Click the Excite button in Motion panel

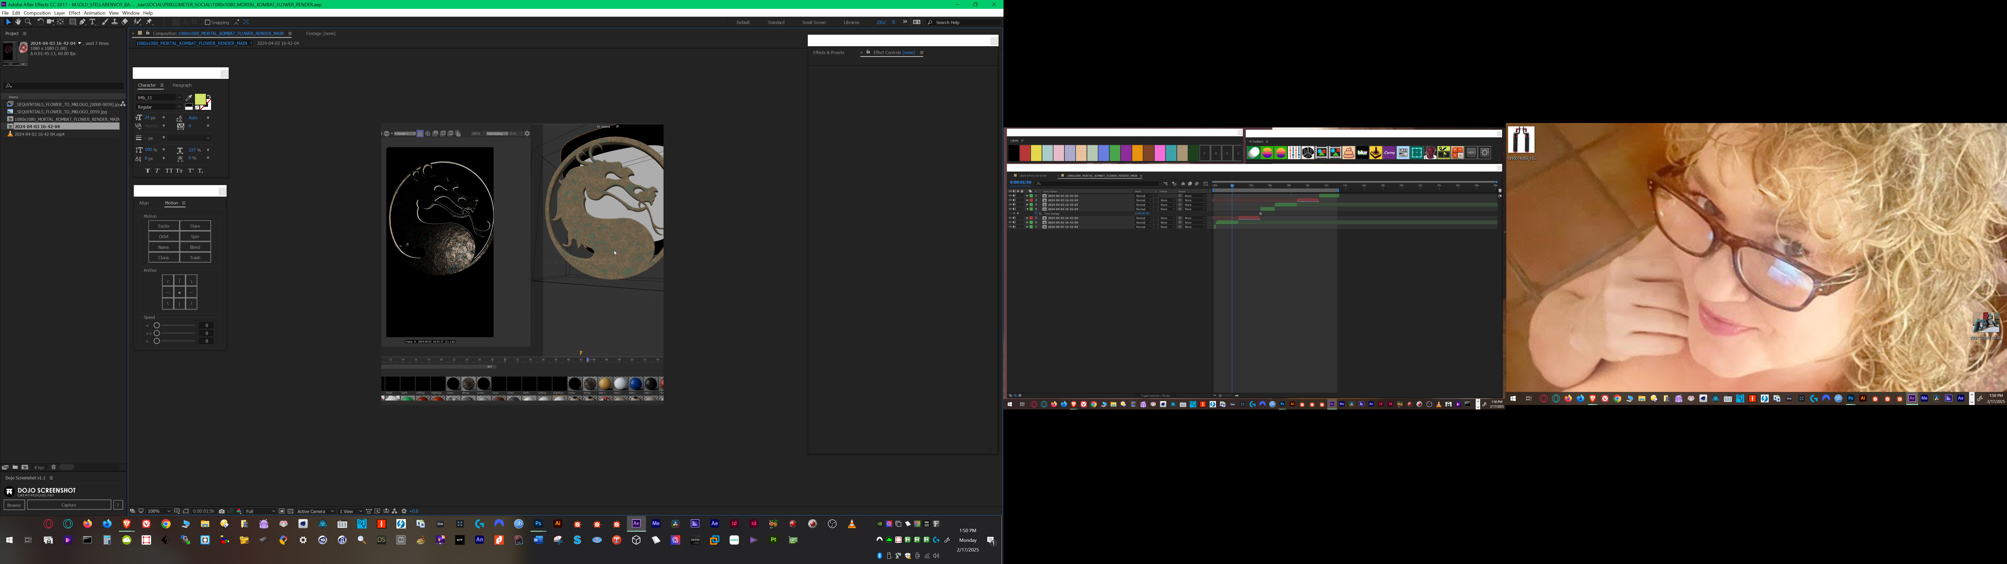click(164, 226)
